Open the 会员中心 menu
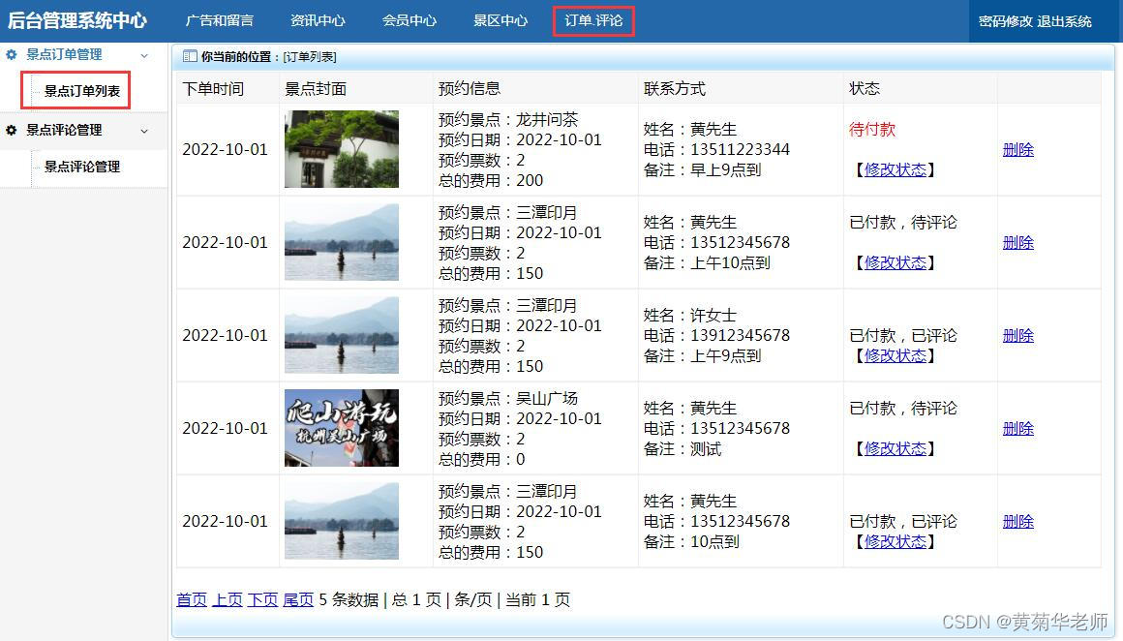The width and height of the screenshot is (1123, 641). (409, 20)
